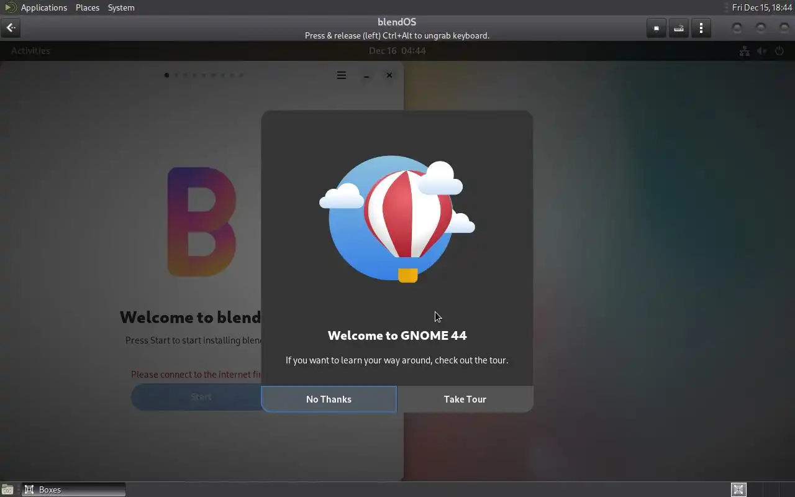Open the send keyboard shortcut button
This screenshot has width=795, height=497.
679,28
